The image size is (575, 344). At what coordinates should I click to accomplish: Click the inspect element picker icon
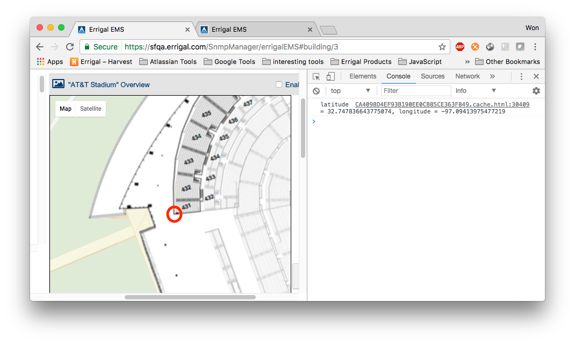[317, 76]
